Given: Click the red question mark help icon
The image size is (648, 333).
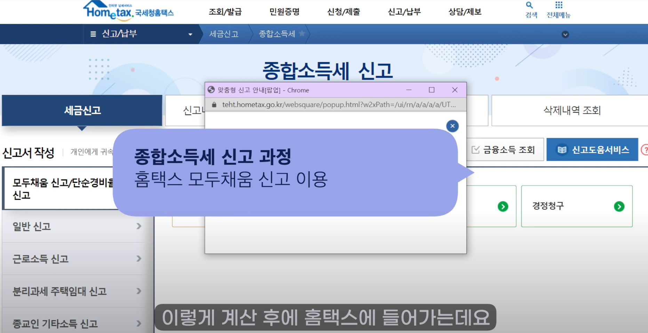Looking at the screenshot, I should [x=645, y=150].
